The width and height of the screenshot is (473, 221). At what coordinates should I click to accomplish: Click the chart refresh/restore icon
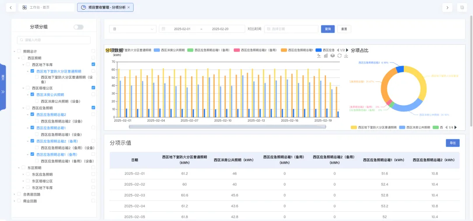(339, 56)
